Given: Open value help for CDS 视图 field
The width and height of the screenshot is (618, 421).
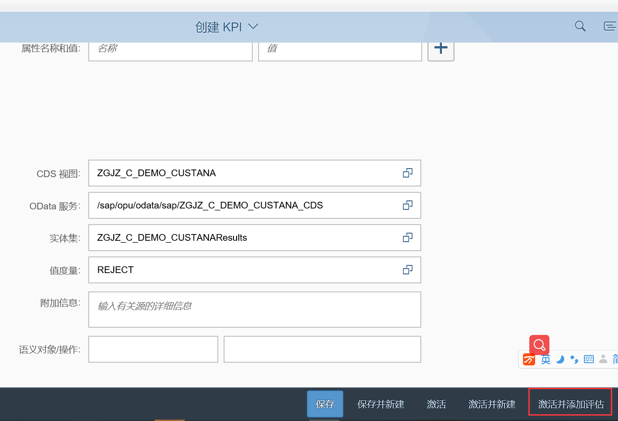Looking at the screenshot, I should [x=407, y=173].
